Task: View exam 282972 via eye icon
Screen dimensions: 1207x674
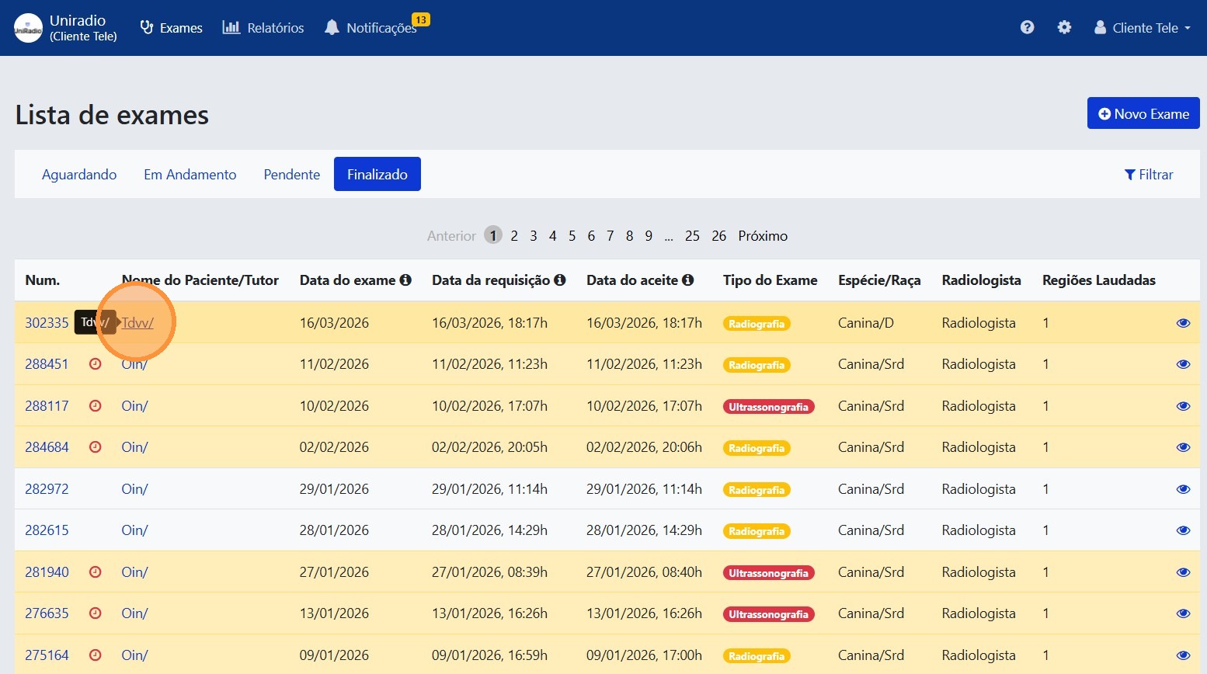Action: (1183, 489)
